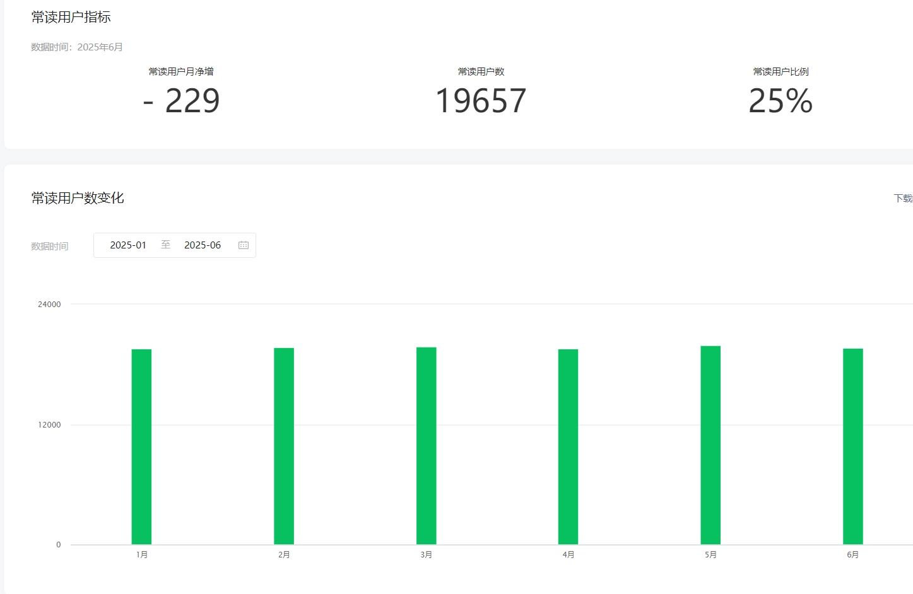Click the 4月 x-axis label
This screenshot has width=913, height=594.
tap(568, 554)
